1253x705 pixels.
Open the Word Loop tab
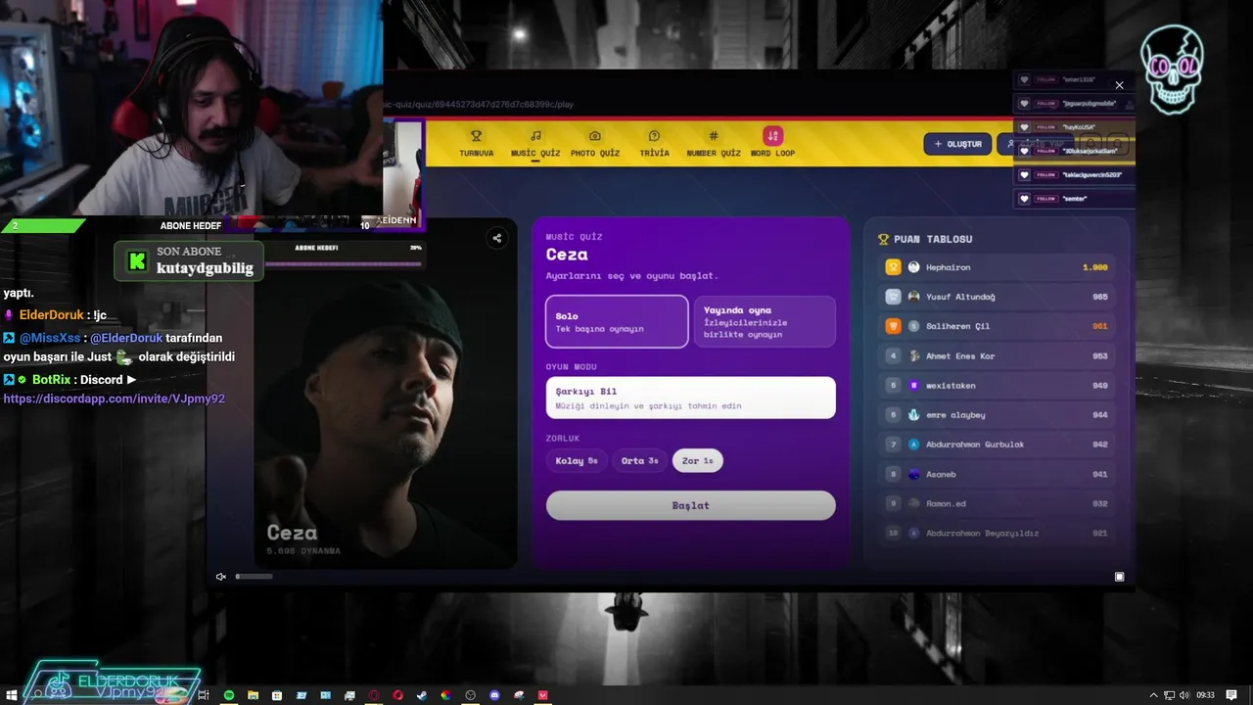[772, 143]
